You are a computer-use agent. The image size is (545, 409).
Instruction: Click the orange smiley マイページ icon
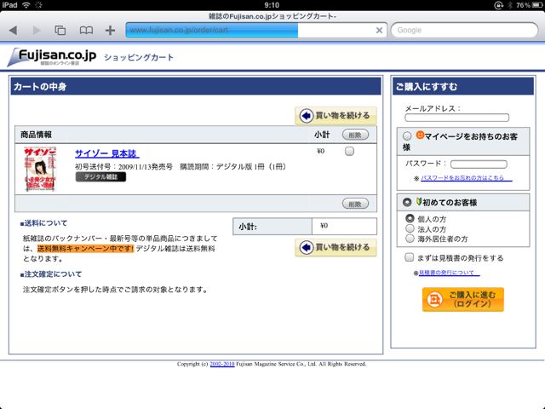pyautogui.click(x=420, y=135)
